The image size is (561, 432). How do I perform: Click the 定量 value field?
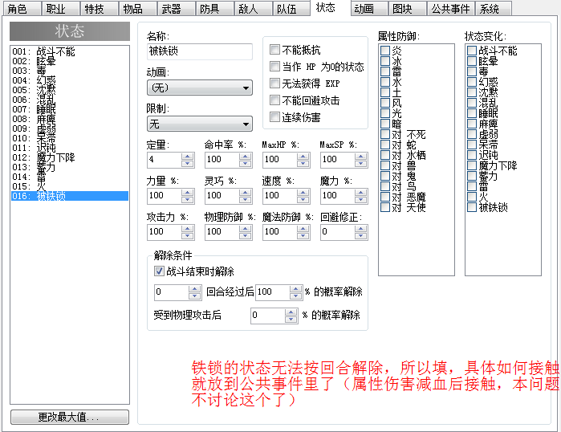click(x=165, y=160)
